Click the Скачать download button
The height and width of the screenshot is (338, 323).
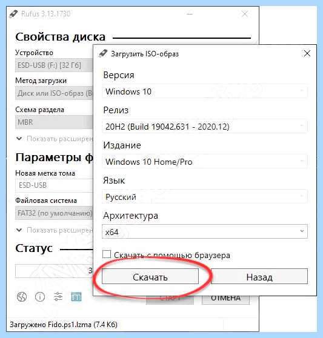[x=150, y=276]
